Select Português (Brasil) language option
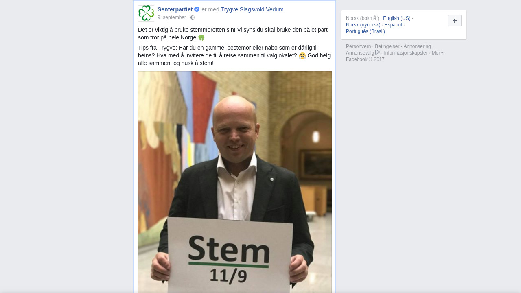521x293 pixels. click(x=366, y=31)
